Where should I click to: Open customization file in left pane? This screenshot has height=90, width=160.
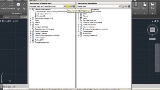(70, 6)
